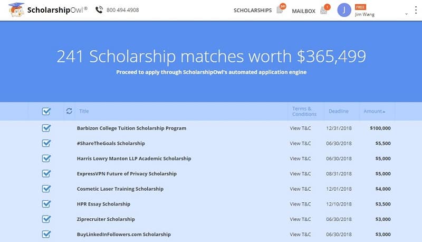Open the three-dot browser menu icon
The width and height of the screenshot is (422, 242).
point(415,10)
